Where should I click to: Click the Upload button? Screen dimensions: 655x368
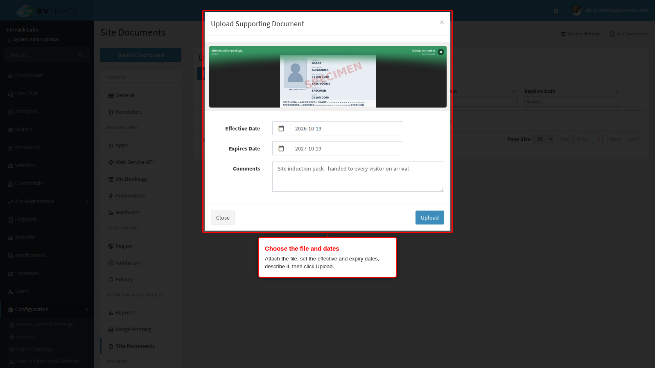click(x=430, y=218)
